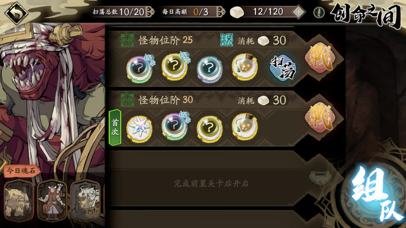View the potion flask reward in rank 25

(245, 67)
